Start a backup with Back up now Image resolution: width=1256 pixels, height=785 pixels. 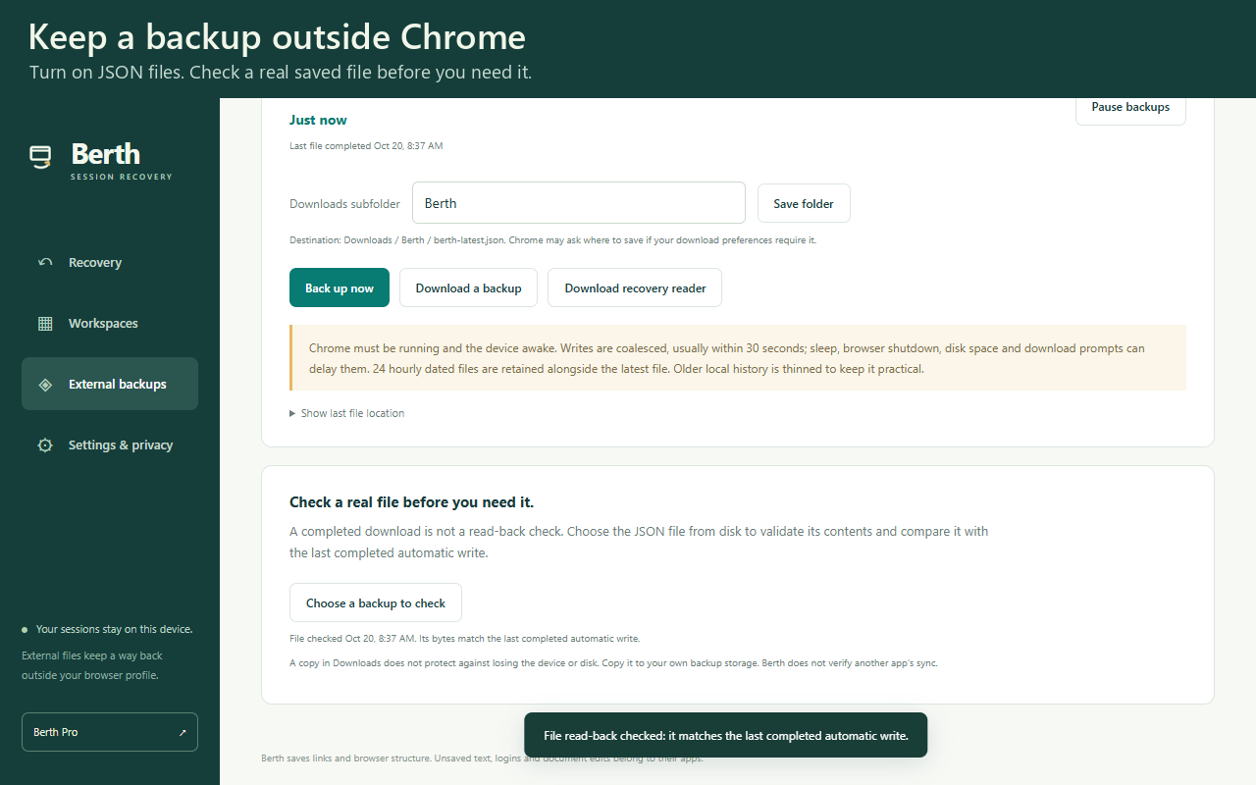[x=340, y=288]
